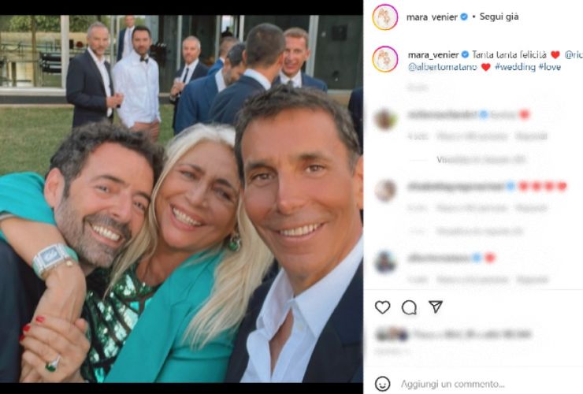Open the mara_venier username in the caption
The width and height of the screenshot is (583, 394).
point(433,54)
